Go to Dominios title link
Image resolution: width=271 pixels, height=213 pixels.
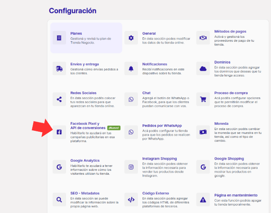[x=222, y=62]
